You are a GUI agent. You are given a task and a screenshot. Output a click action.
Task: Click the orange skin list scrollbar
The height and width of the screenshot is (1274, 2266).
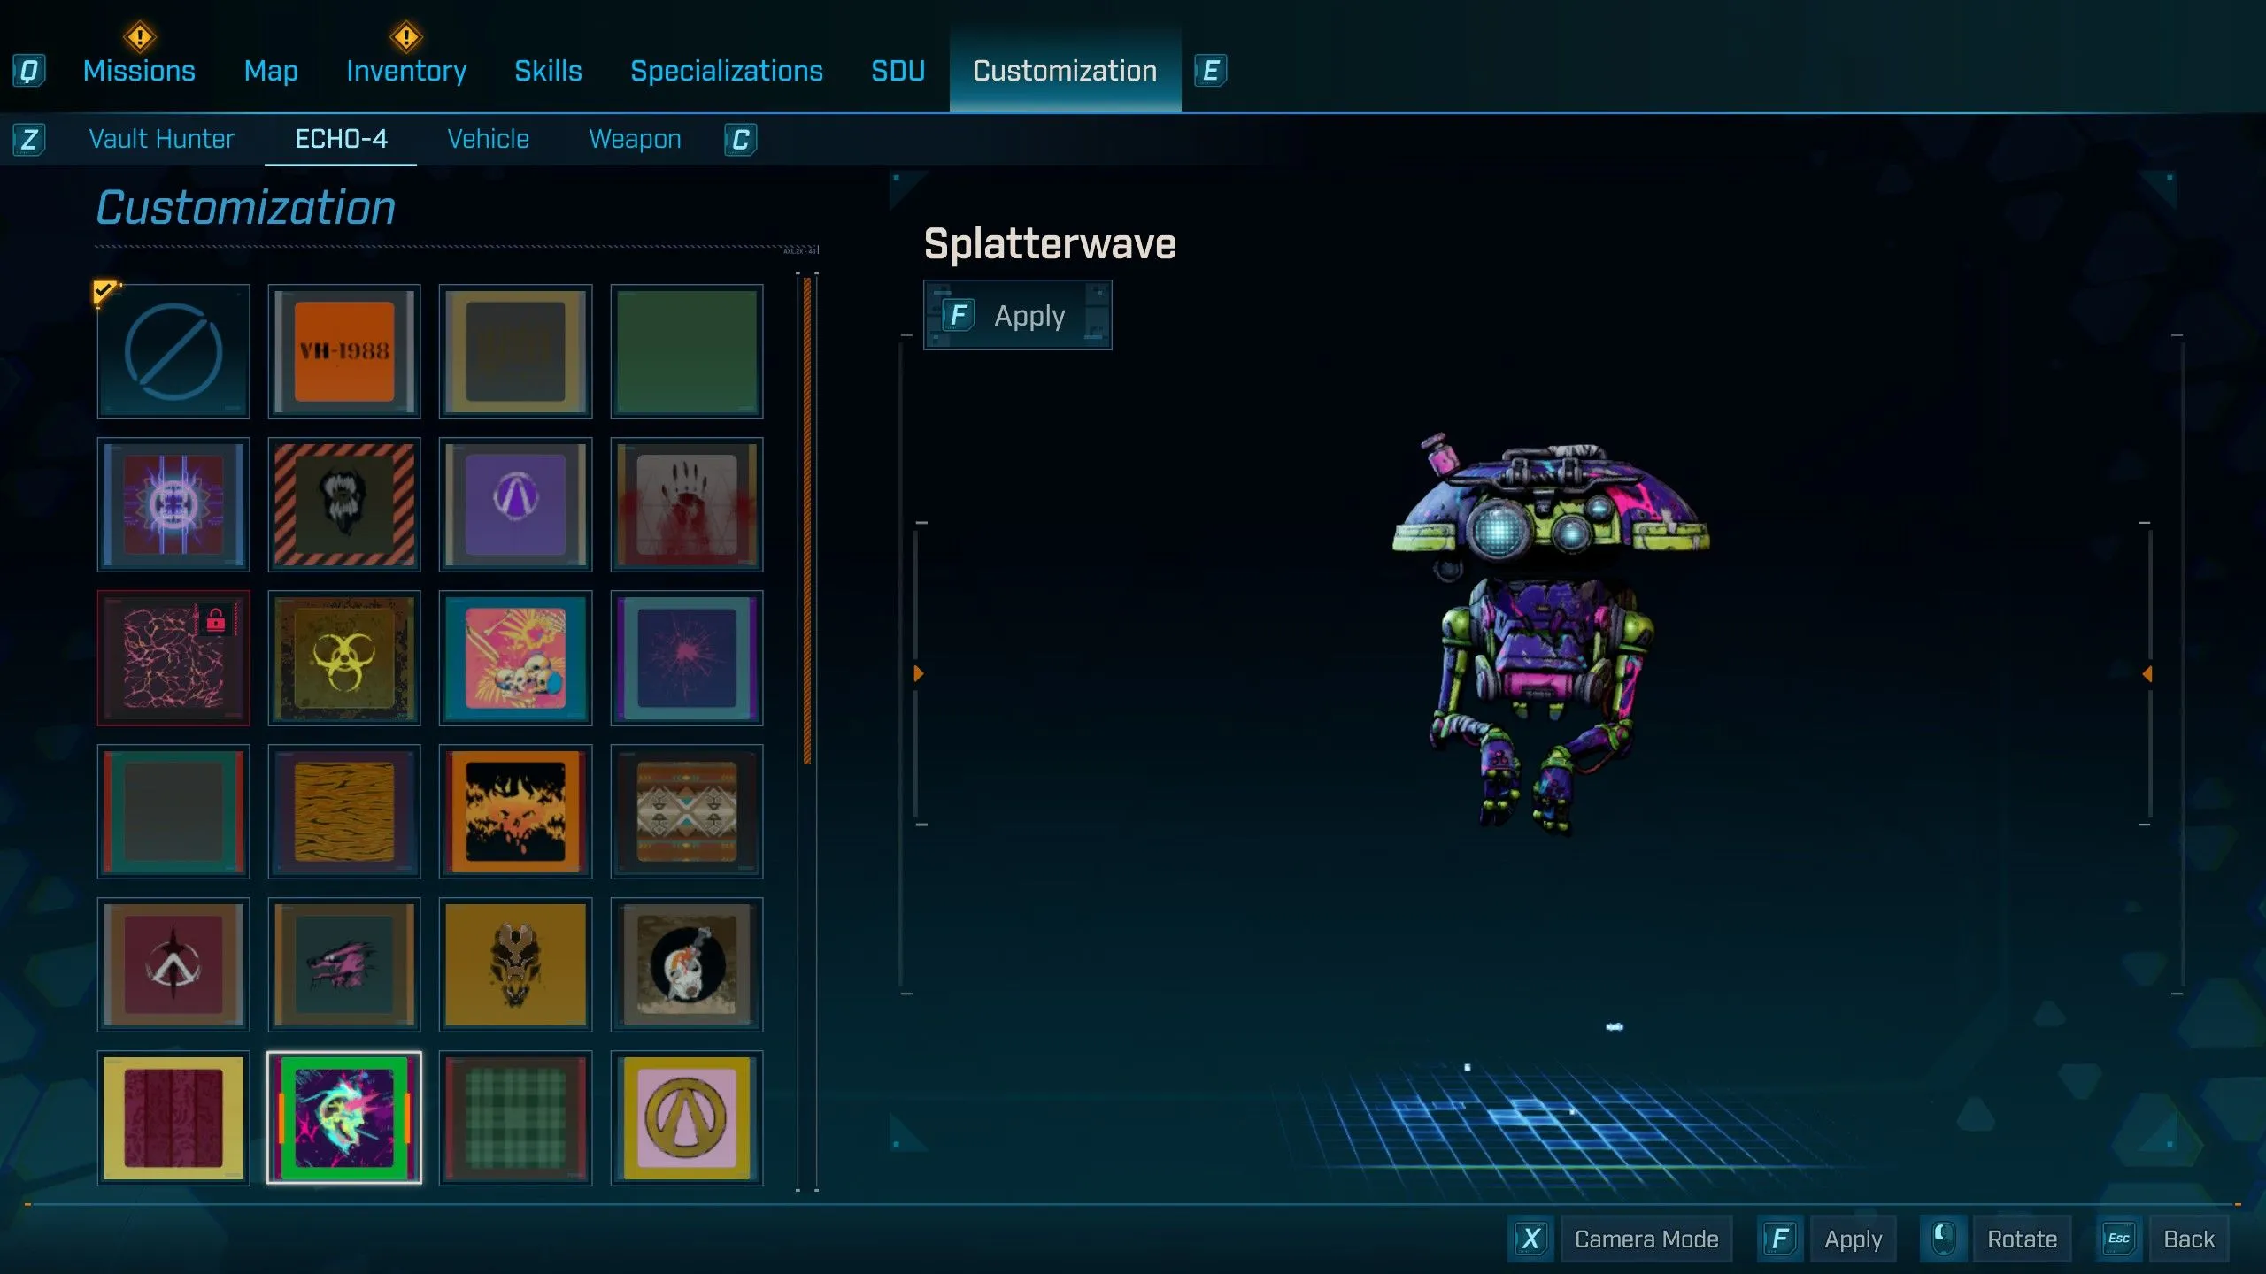click(807, 522)
